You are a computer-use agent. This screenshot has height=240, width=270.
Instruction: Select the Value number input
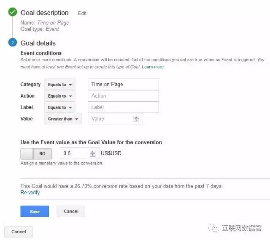(x=110, y=119)
